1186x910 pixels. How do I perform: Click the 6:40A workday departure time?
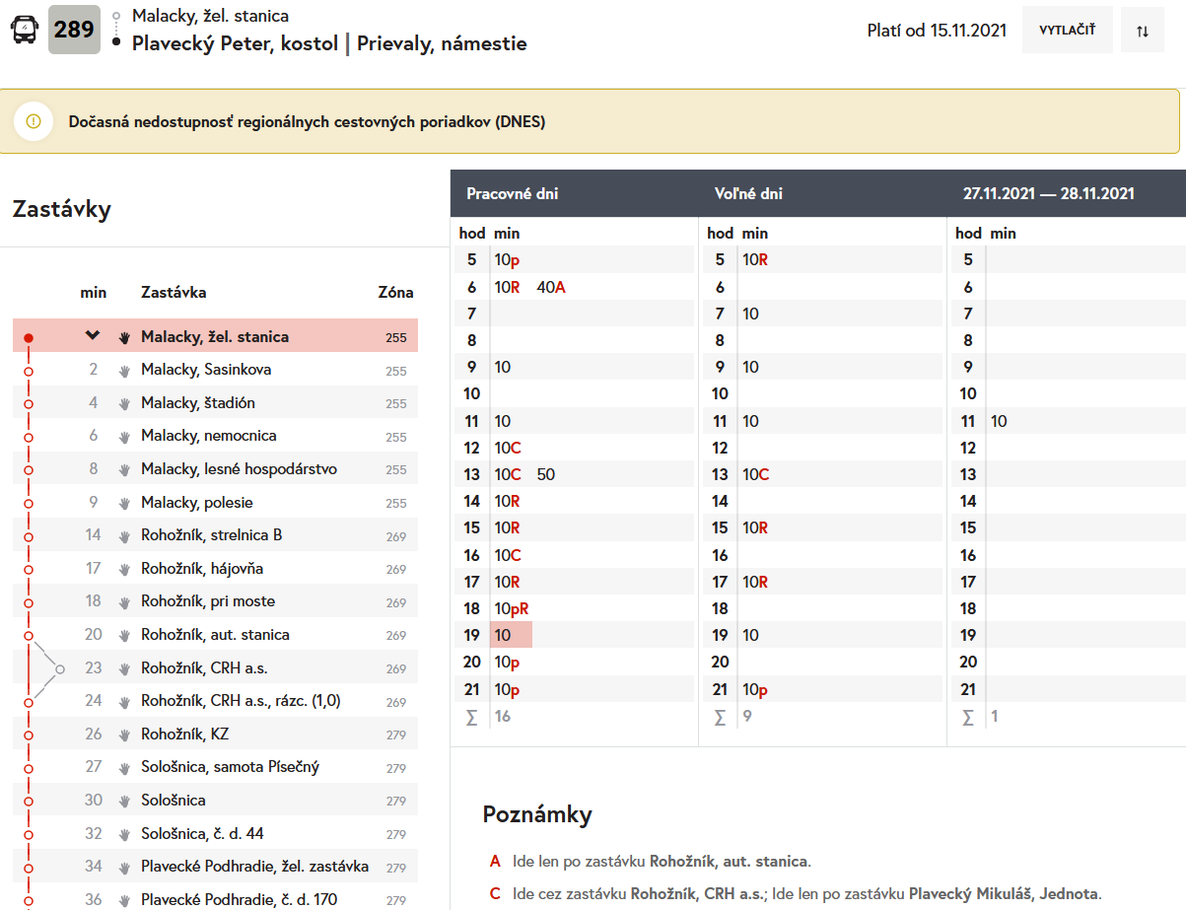click(x=551, y=287)
